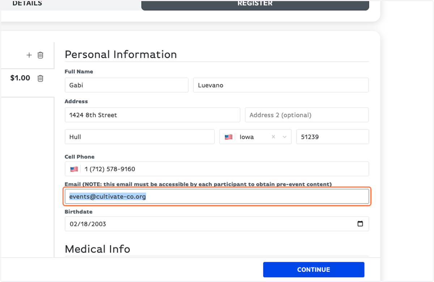Viewport: 434px width, 282px height.
Task: Click the Email note label text
Action: (x=198, y=184)
